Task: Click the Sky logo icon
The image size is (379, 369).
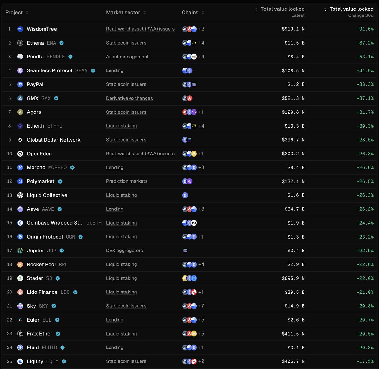Action: pyautogui.click(x=20, y=306)
